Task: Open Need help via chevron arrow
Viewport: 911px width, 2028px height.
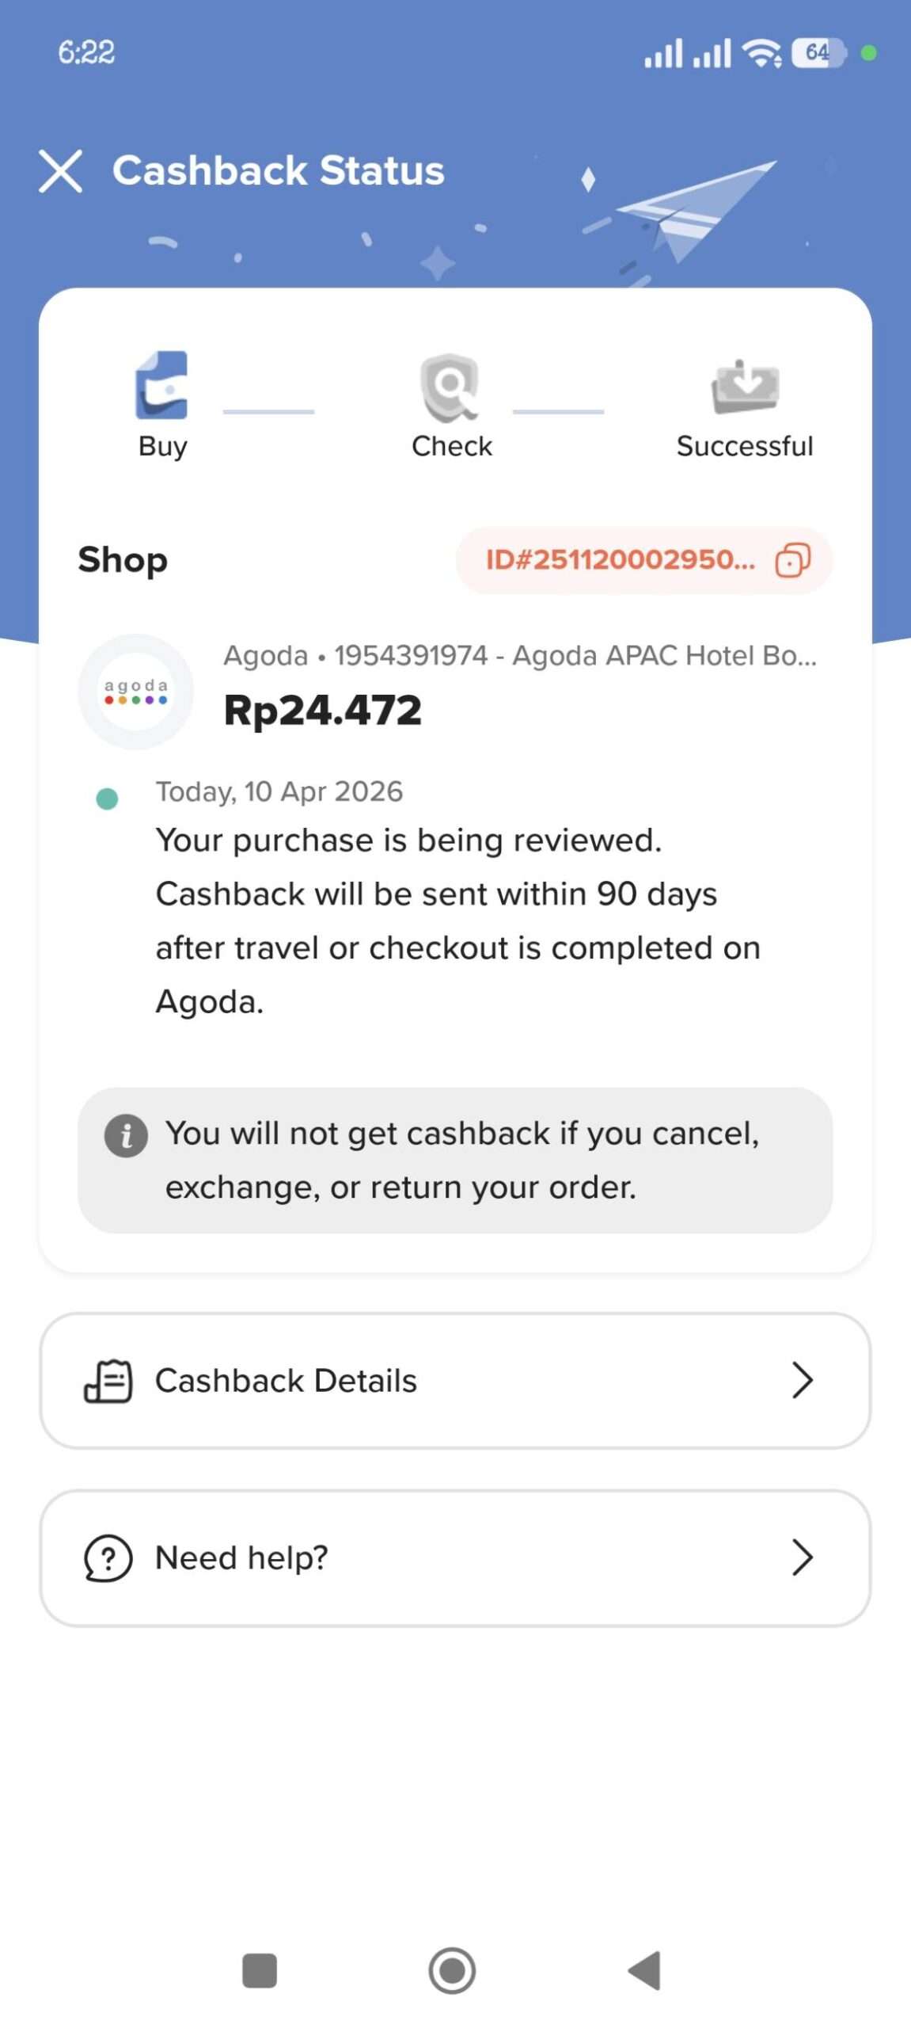Action: (803, 1558)
